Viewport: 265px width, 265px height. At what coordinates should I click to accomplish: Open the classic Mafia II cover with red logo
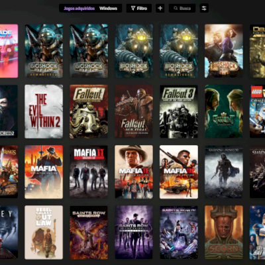click(x=89, y=172)
